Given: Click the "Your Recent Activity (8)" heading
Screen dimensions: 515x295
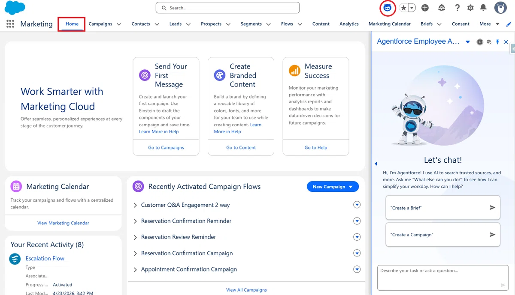Looking at the screenshot, I should (x=47, y=245).
